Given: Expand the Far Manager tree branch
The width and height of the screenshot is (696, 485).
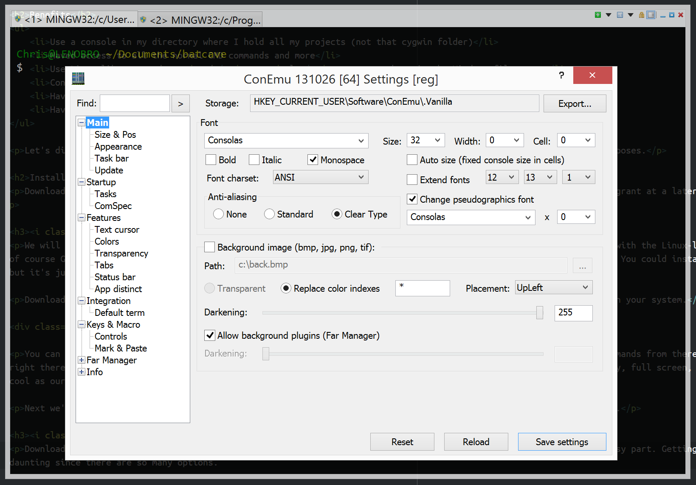Looking at the screenshot, I should tap(81, 360).
